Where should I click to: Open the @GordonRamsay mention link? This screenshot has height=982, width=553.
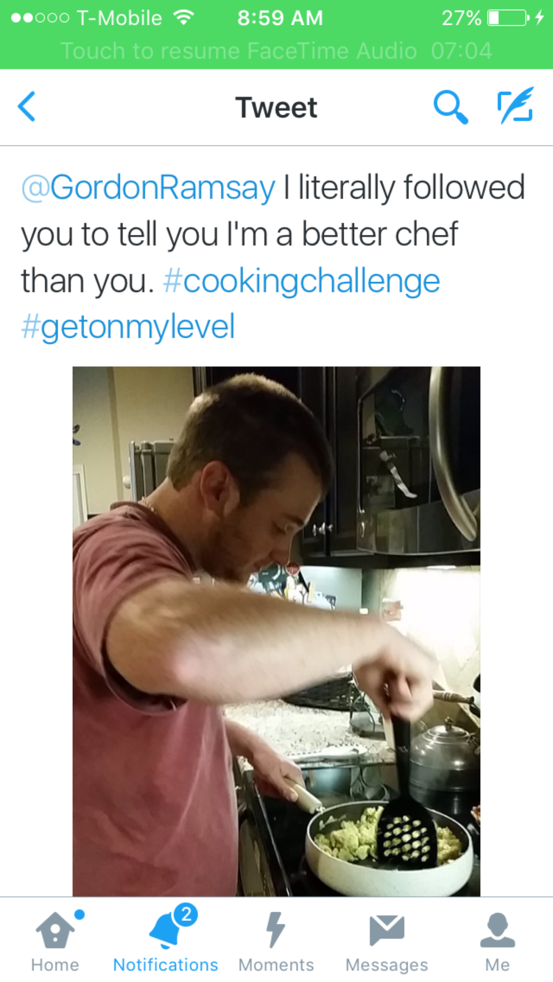pos(148,188)
